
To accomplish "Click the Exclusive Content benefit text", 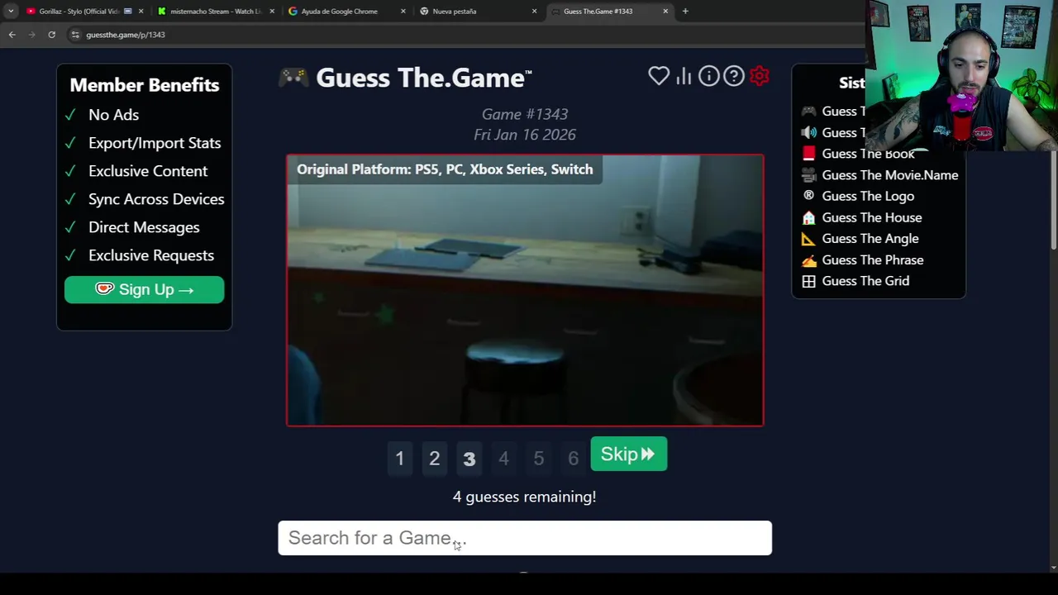I will point(148,171).
